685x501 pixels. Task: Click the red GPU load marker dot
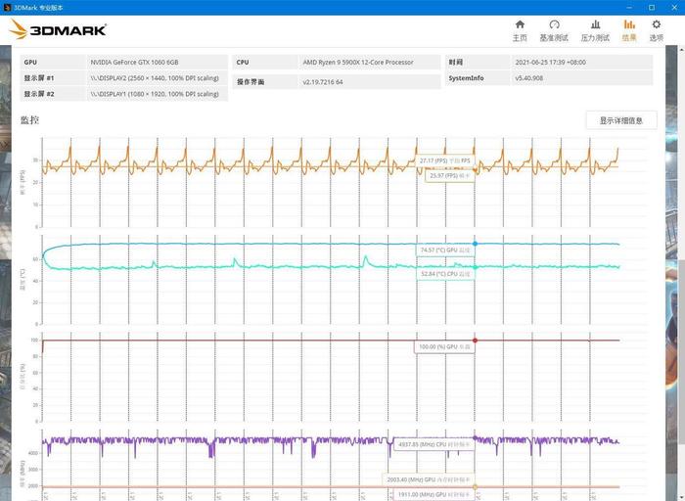pyautogui.click(x=475, y=341)
